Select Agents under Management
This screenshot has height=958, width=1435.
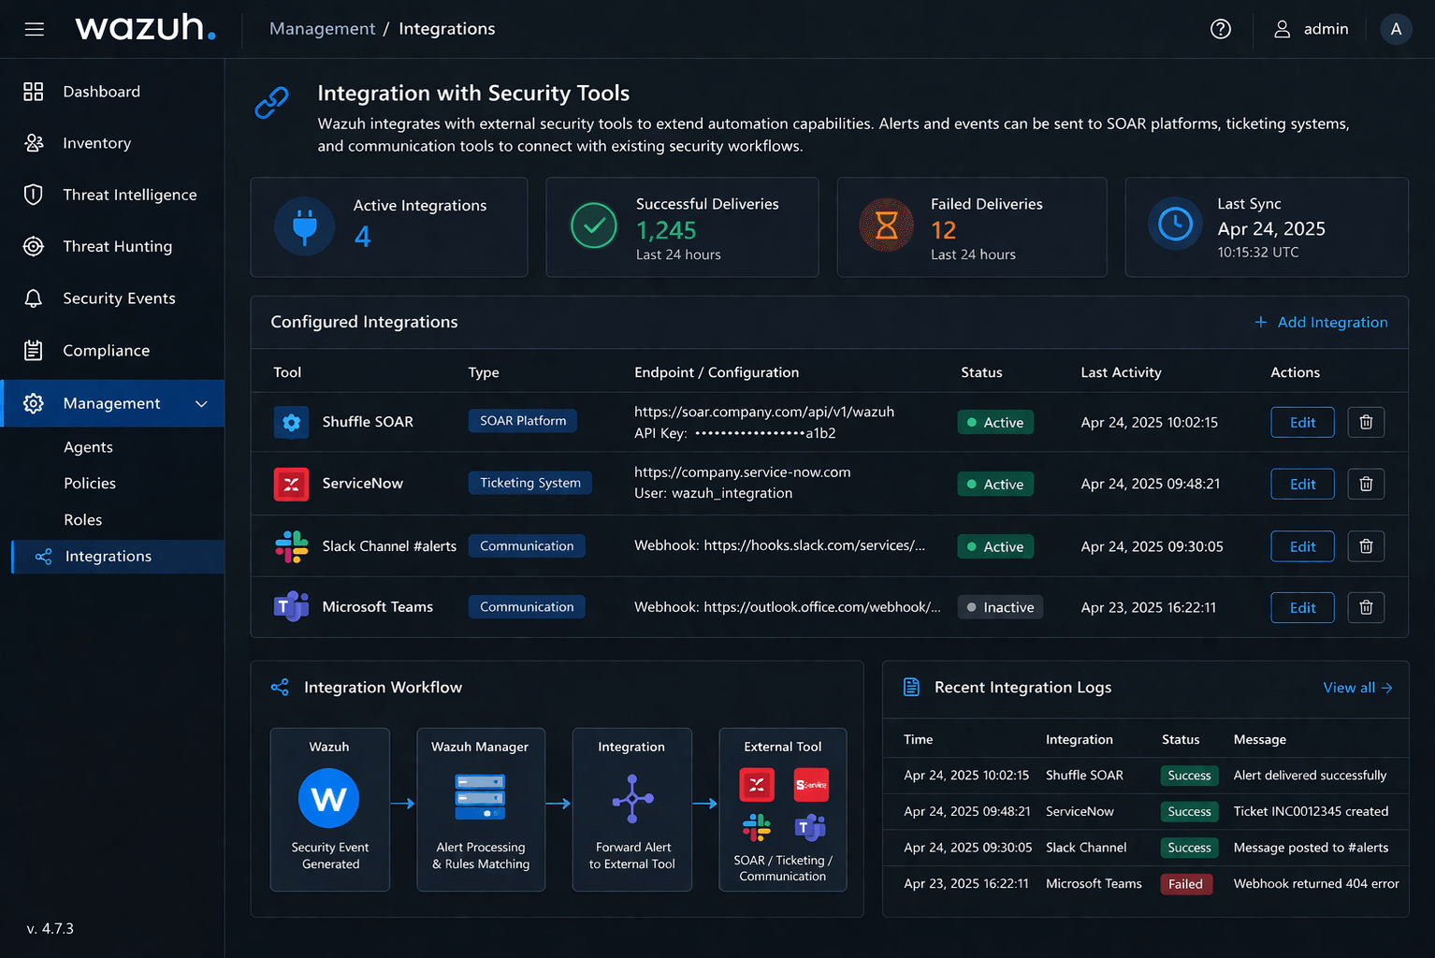88,447
